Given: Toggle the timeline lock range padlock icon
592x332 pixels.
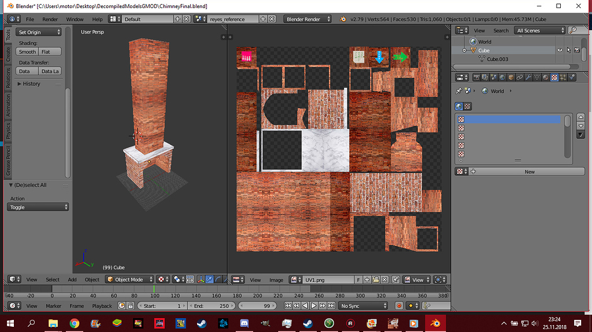Looking at the screenshot, I should (131, 305).
